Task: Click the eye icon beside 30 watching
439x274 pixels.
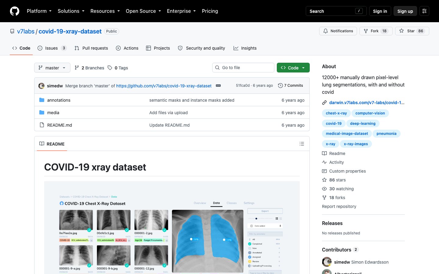Action: [x=324, y=189]
